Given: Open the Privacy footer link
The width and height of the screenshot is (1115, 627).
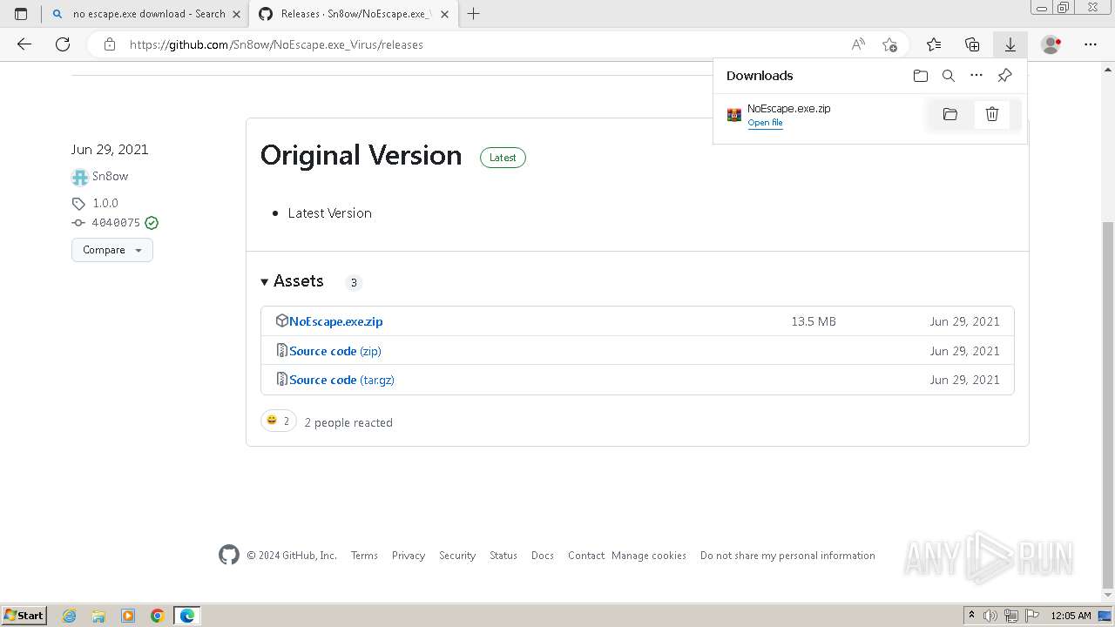Looking at the screenshot, I should 409,556.
